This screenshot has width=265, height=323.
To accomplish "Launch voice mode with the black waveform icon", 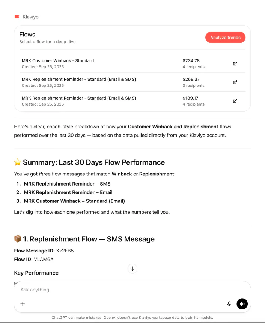I will (242, 304).
